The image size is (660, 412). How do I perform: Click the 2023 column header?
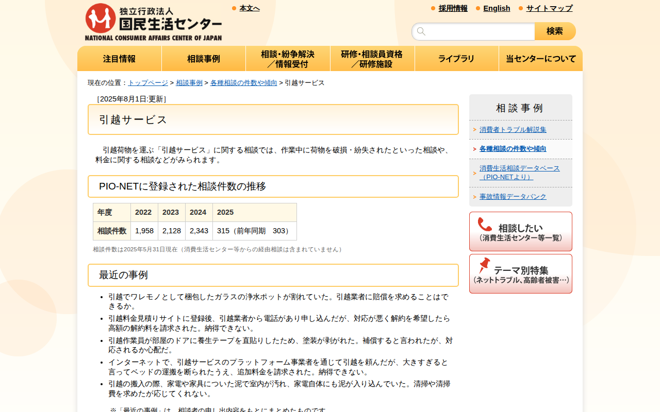coord(172,212)
